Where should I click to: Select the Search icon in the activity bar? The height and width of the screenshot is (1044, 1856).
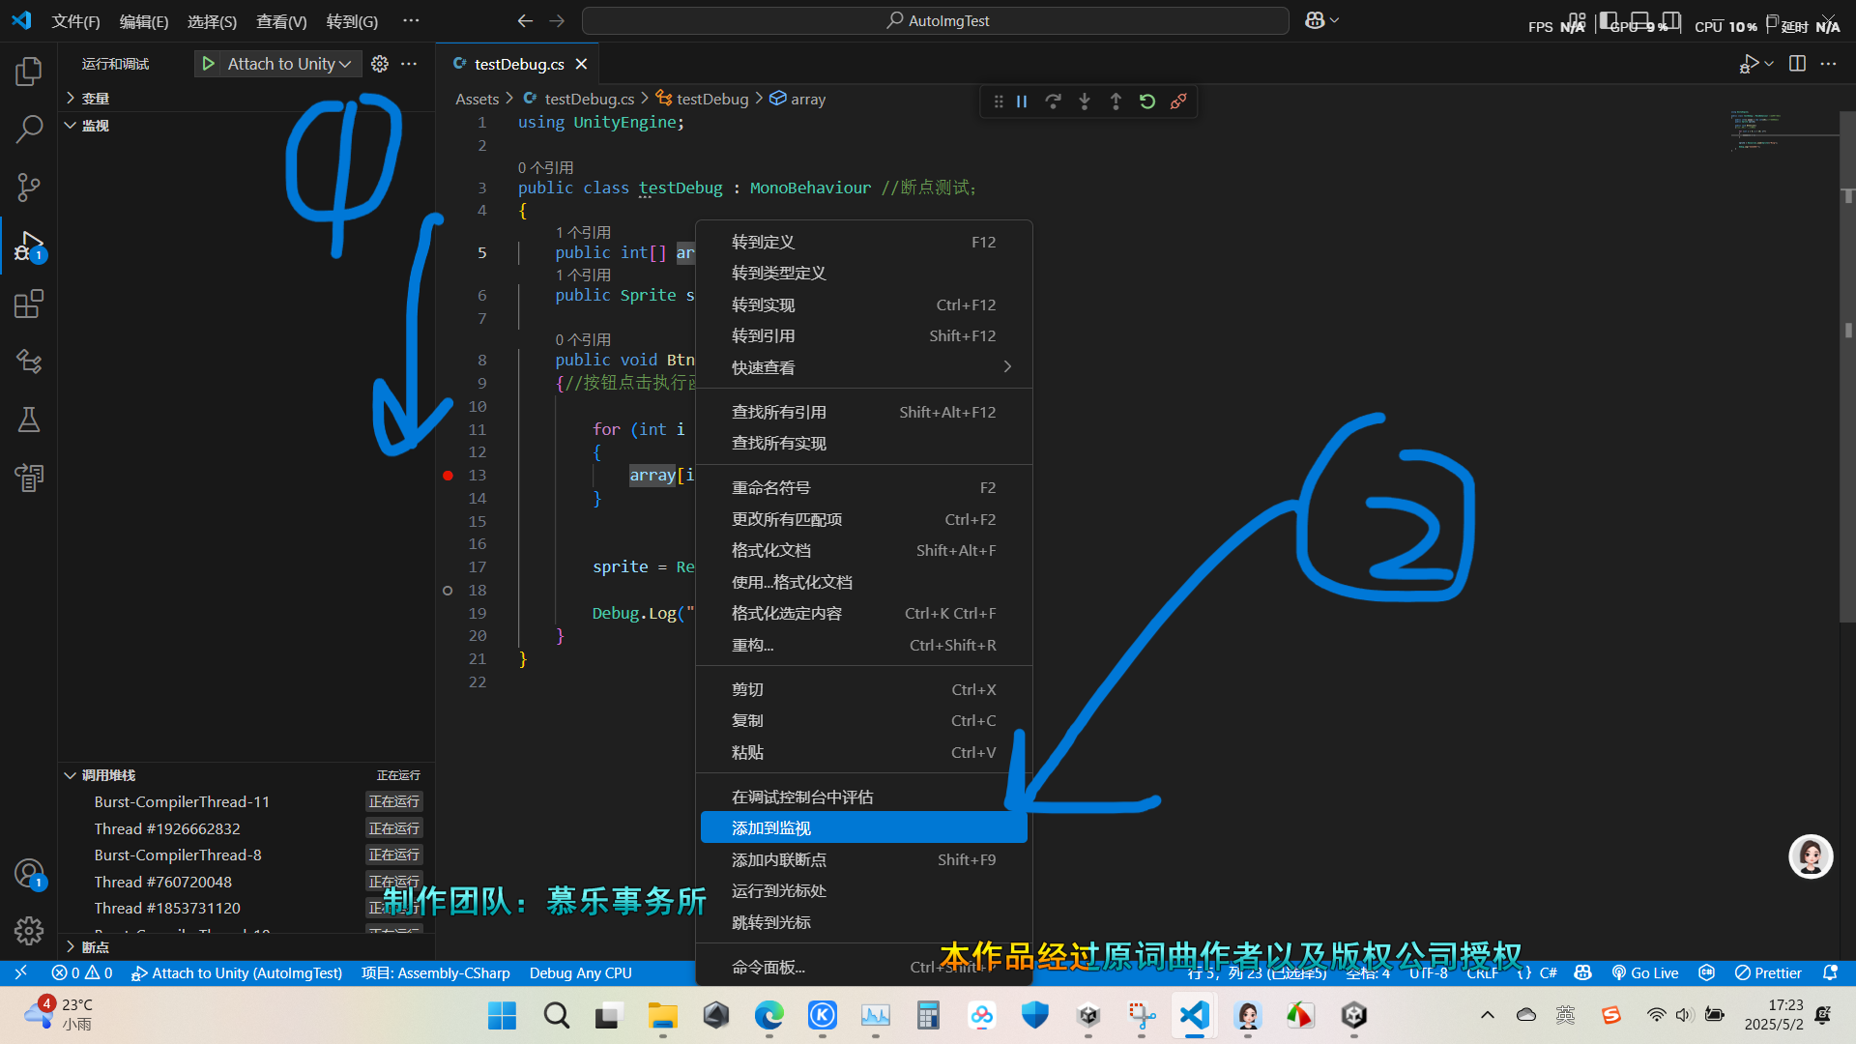point(28,128)
